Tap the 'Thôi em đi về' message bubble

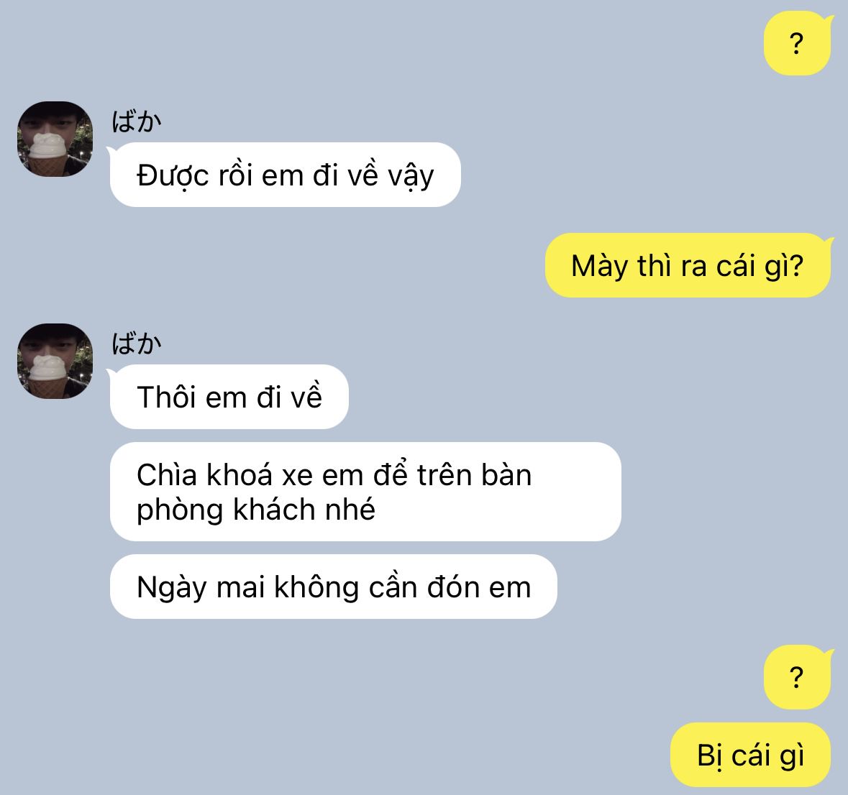pos(229,397)
